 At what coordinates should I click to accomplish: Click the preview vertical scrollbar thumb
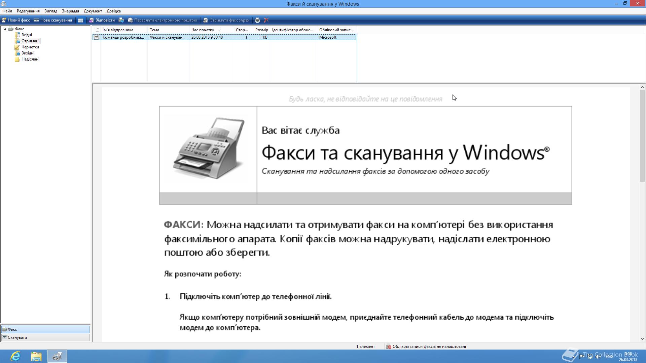(x=642, y=136)
